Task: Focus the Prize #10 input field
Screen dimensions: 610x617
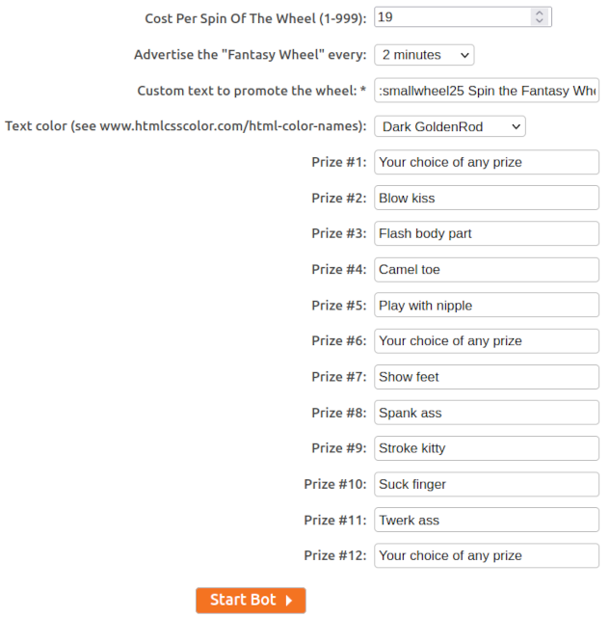Action: [x=487, y=484]
